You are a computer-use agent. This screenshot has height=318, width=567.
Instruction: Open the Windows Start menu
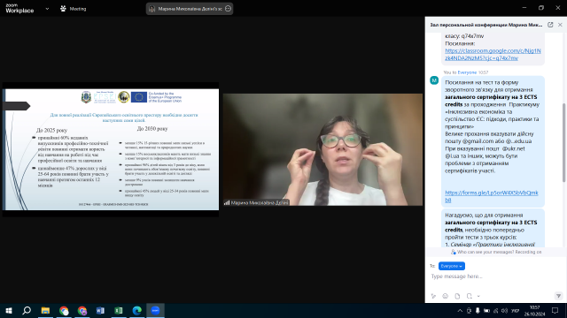(x=9, y=310)
